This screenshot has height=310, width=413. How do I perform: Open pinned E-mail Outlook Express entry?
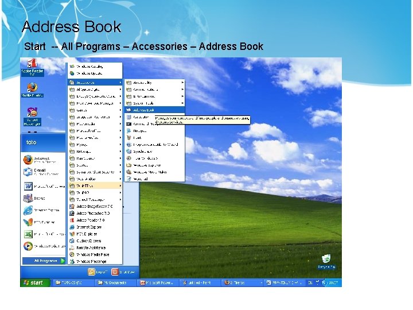[x=44, y=172]
